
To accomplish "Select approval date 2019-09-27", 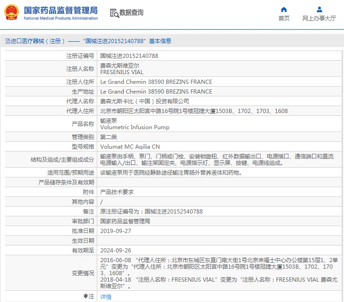I will (116, 231).
